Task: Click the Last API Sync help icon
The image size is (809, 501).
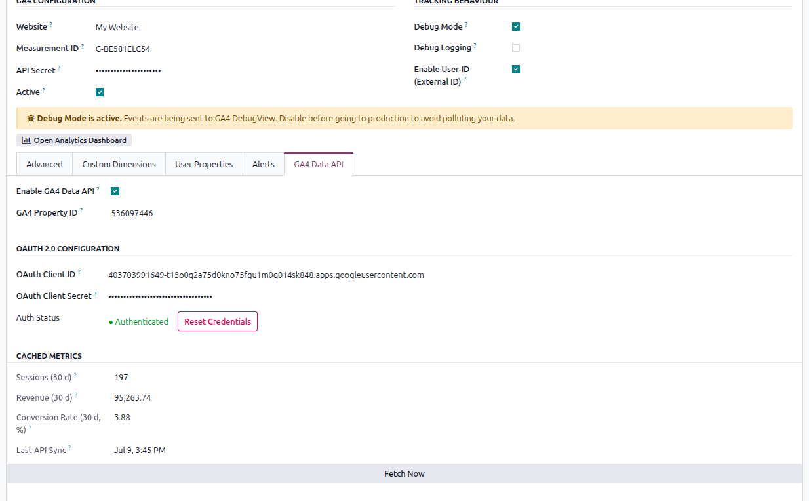Action: (69, 448)
